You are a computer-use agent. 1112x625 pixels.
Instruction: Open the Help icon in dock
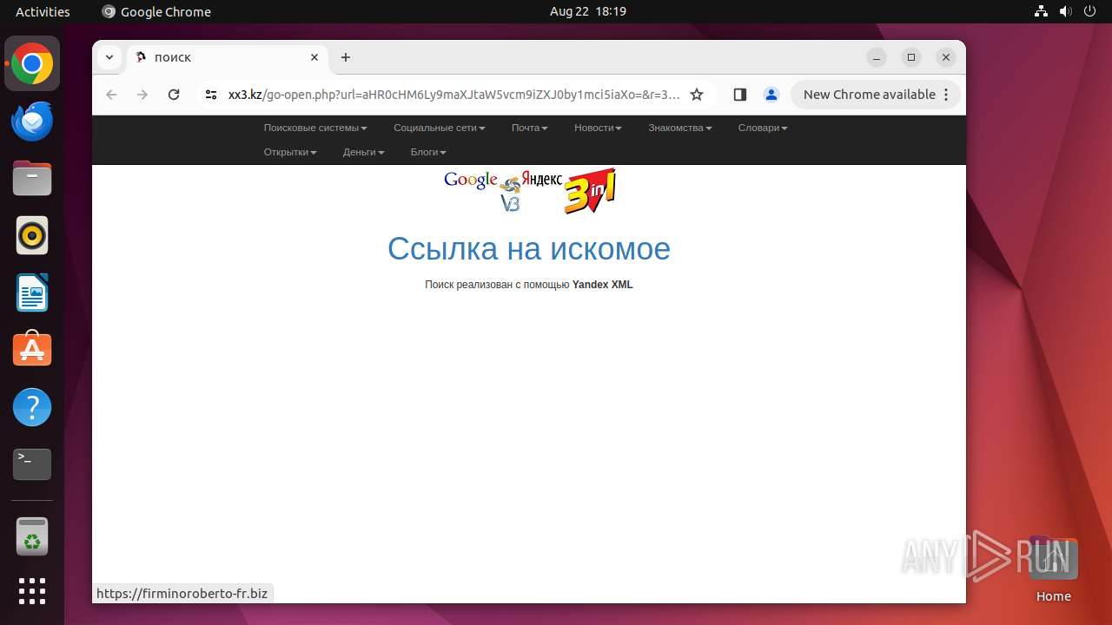pos(32,407)
